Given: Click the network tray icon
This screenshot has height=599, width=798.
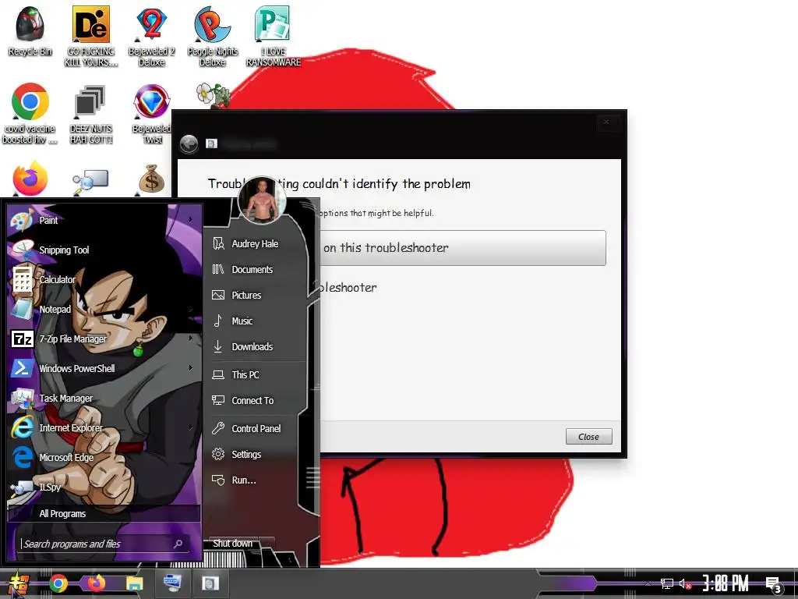Looking at the screenshot, I should (x=667, y=583).
